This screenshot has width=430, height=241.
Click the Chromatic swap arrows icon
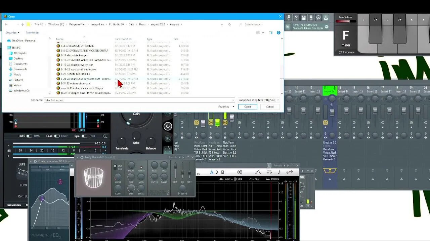click(340, 52)
